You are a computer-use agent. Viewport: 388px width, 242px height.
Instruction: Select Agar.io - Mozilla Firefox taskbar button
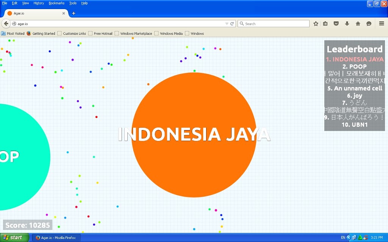pyautogui.click(x=56, y=238)
